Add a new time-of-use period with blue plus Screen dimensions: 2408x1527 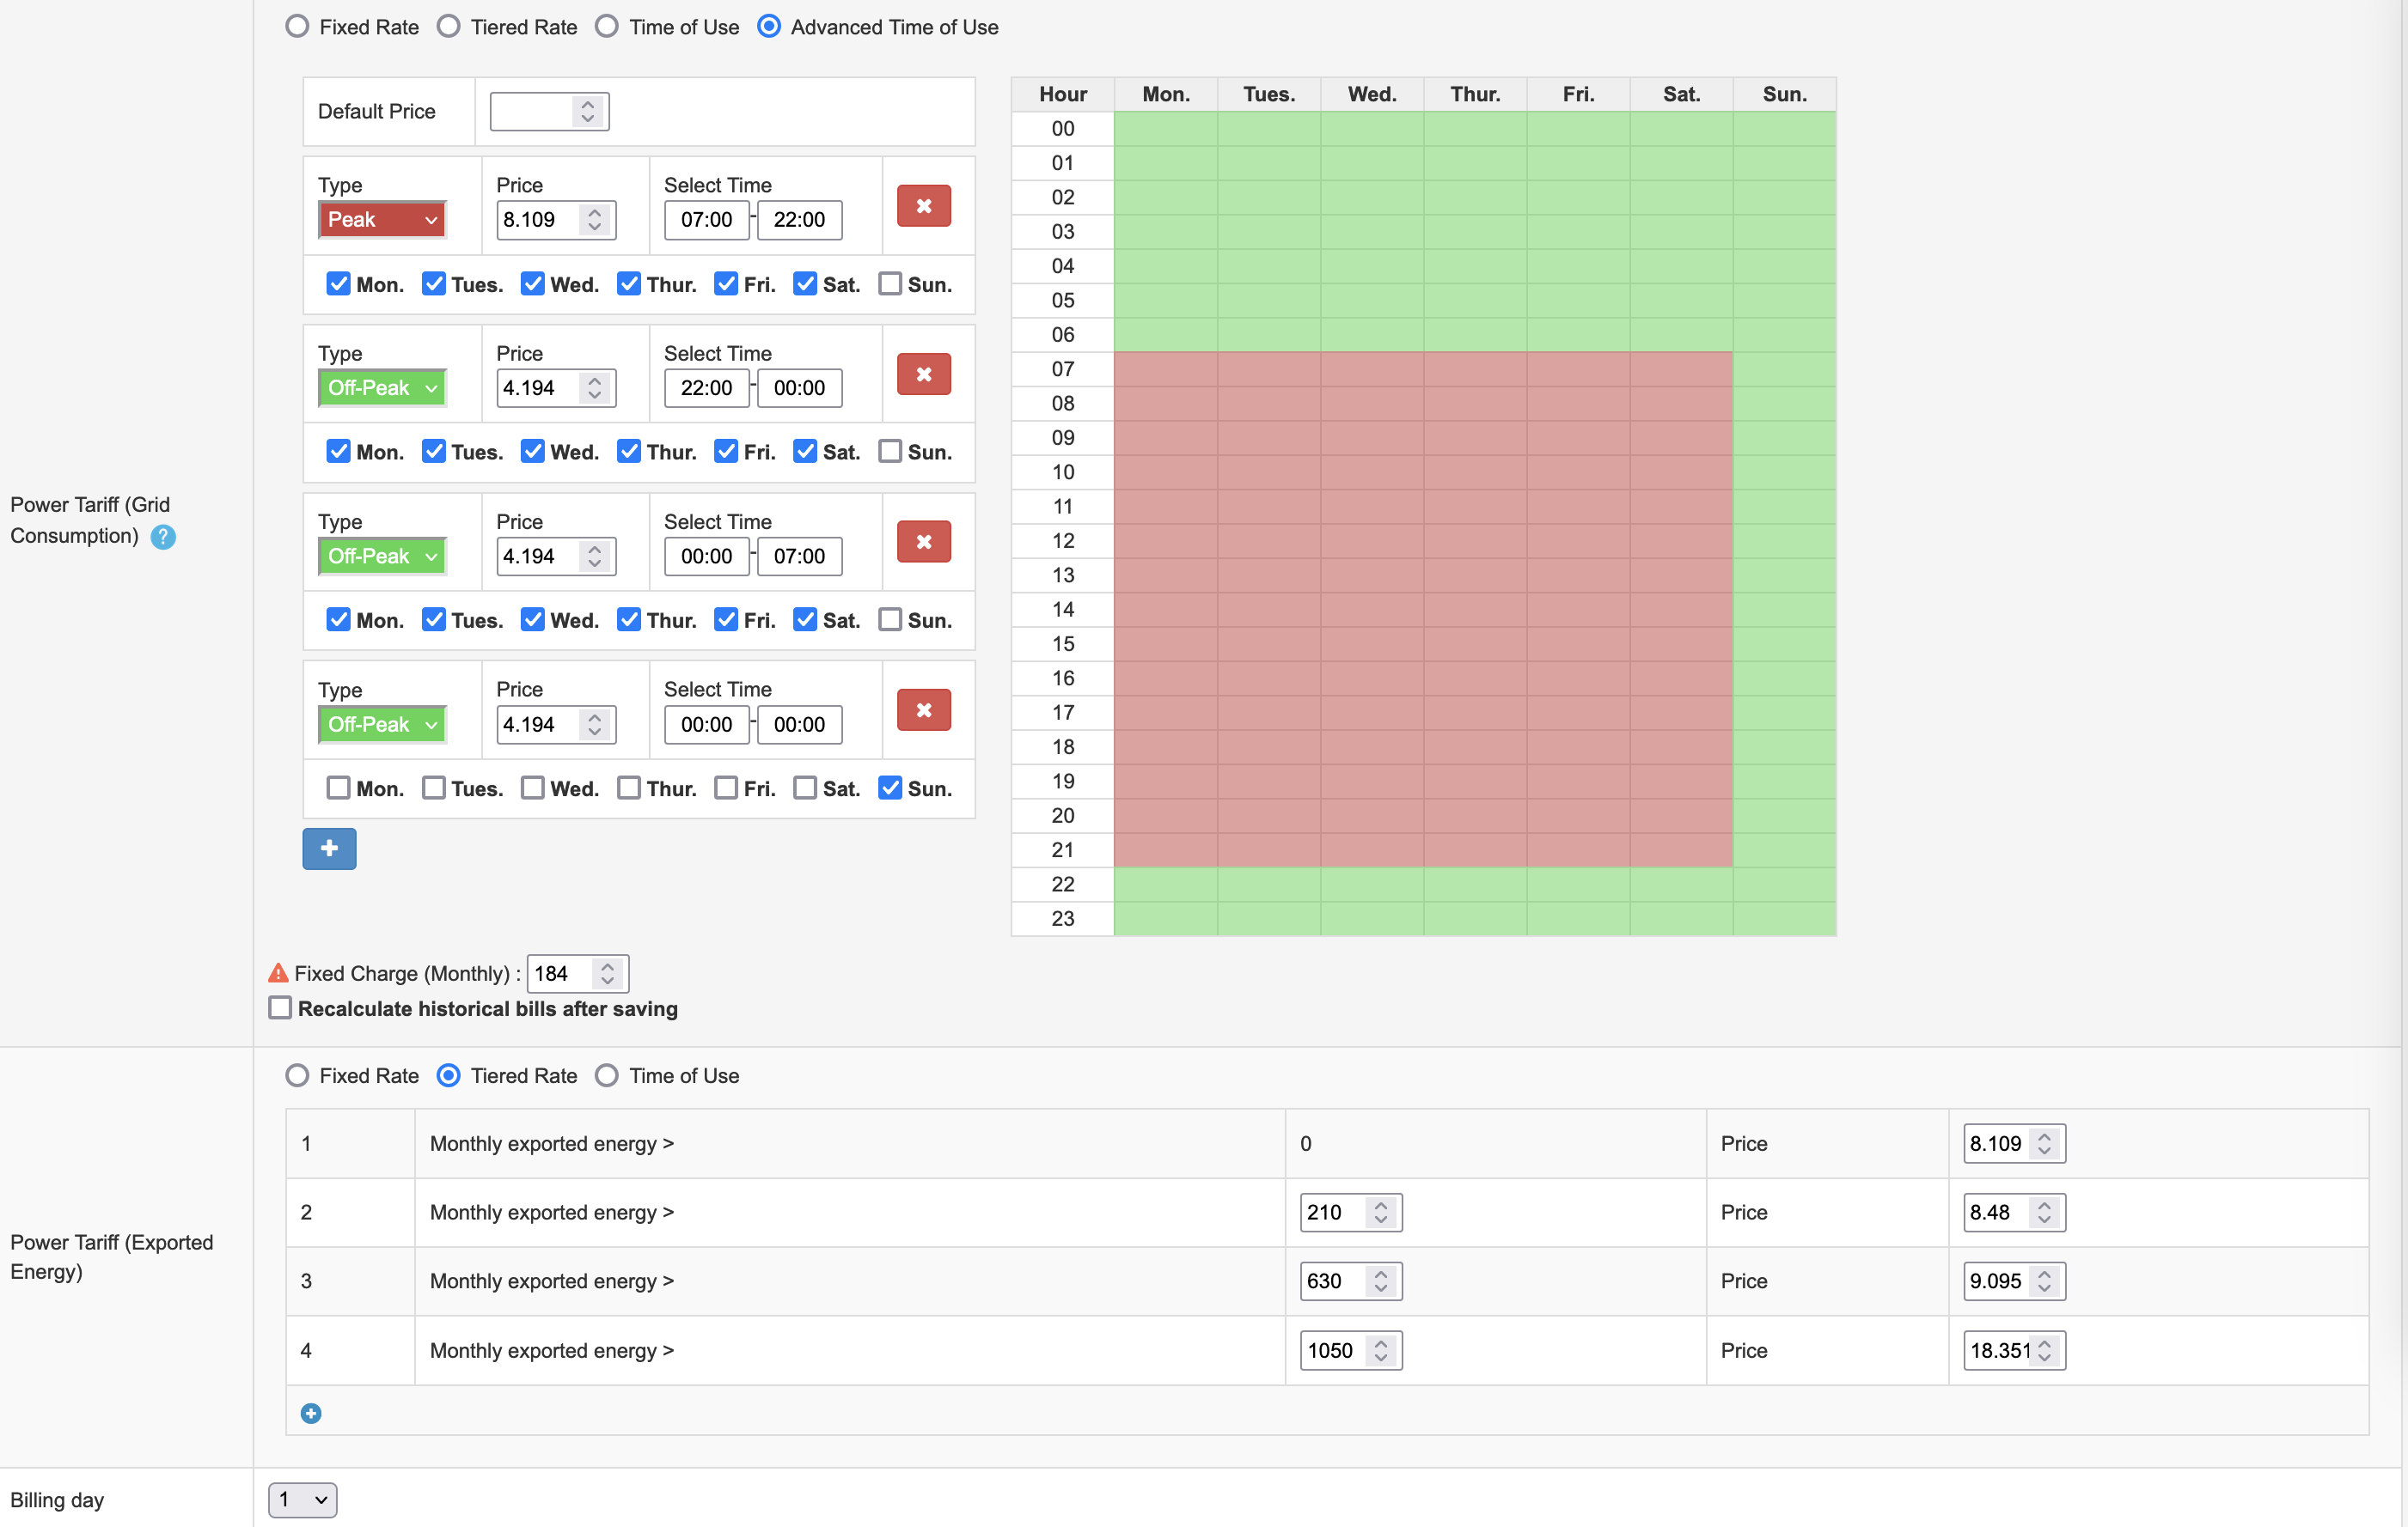pos(329,849)
